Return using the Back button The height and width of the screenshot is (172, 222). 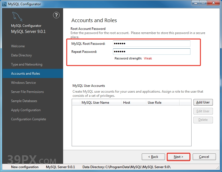pos(153,157)
